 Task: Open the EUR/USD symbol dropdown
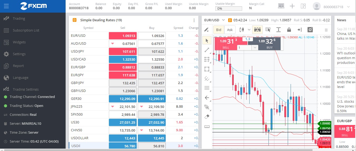[214, 20]
